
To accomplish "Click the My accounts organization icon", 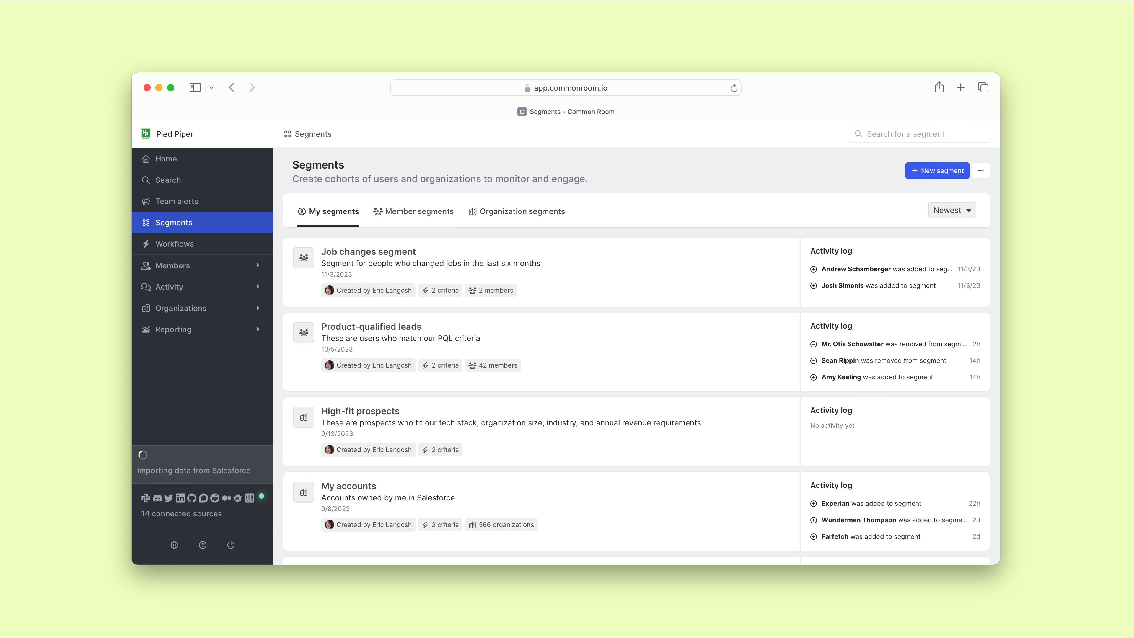I will (304, 492).
